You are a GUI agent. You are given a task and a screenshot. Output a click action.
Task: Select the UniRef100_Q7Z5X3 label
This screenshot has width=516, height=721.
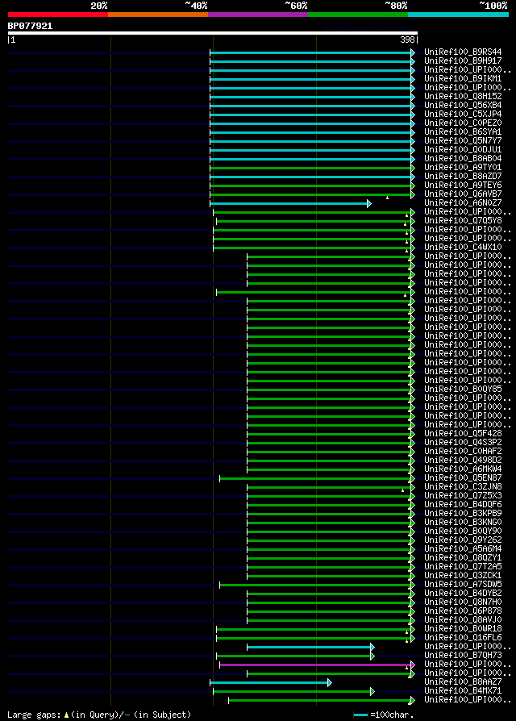(463, 496)
